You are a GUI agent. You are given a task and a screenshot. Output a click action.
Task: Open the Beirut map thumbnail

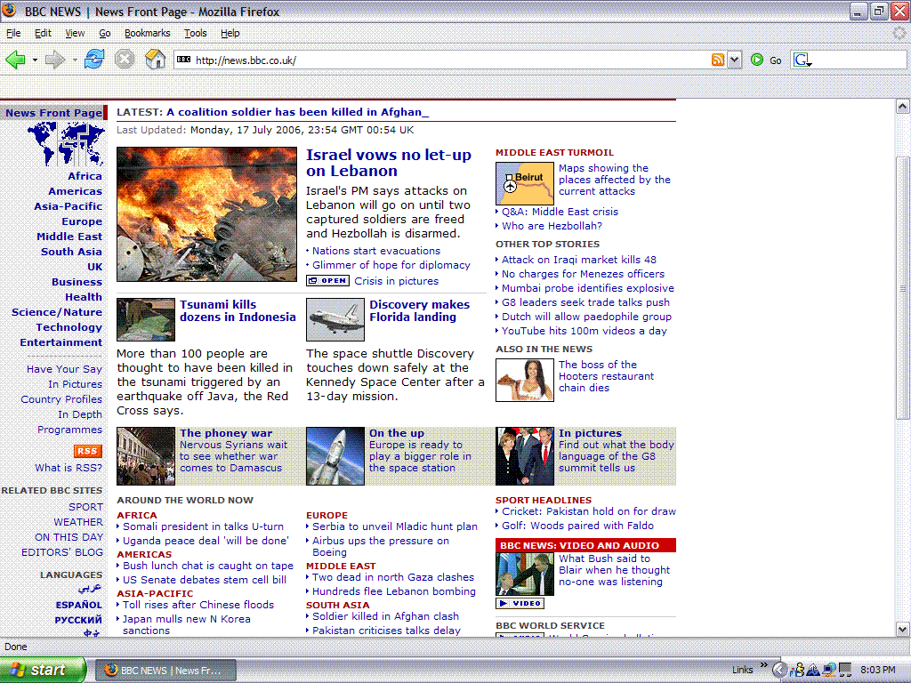525,183
